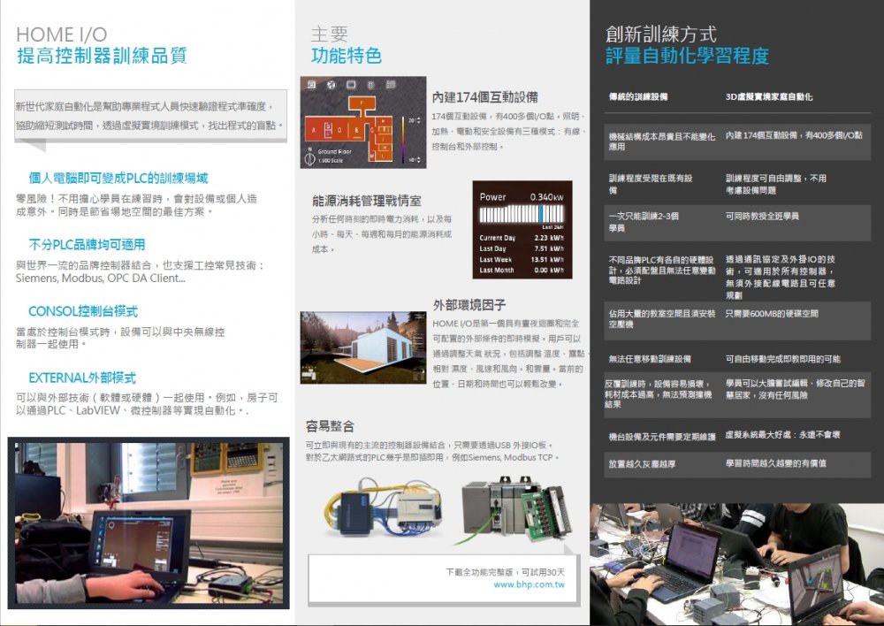Click the first icon in floor plan toolbar
This screenshot has width=884, height=626.
tap(310, 84)
